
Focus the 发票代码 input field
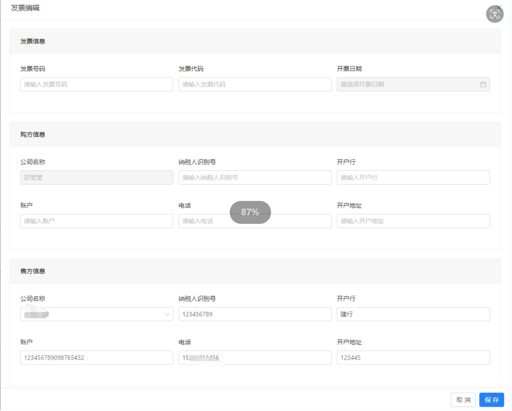pos(255,85)
